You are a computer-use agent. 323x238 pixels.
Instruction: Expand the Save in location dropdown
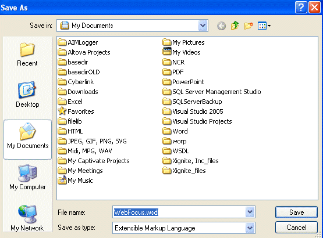203,26
